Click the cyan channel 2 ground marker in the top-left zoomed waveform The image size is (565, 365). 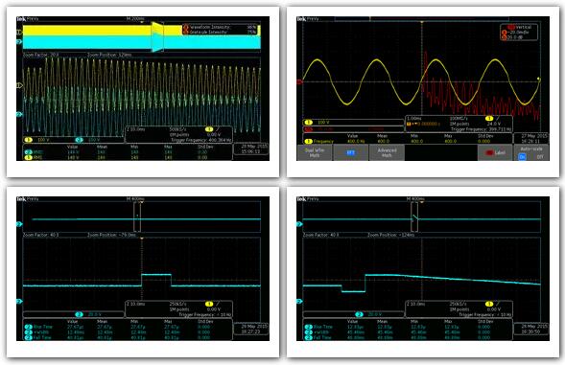click(x=19, y=114)
